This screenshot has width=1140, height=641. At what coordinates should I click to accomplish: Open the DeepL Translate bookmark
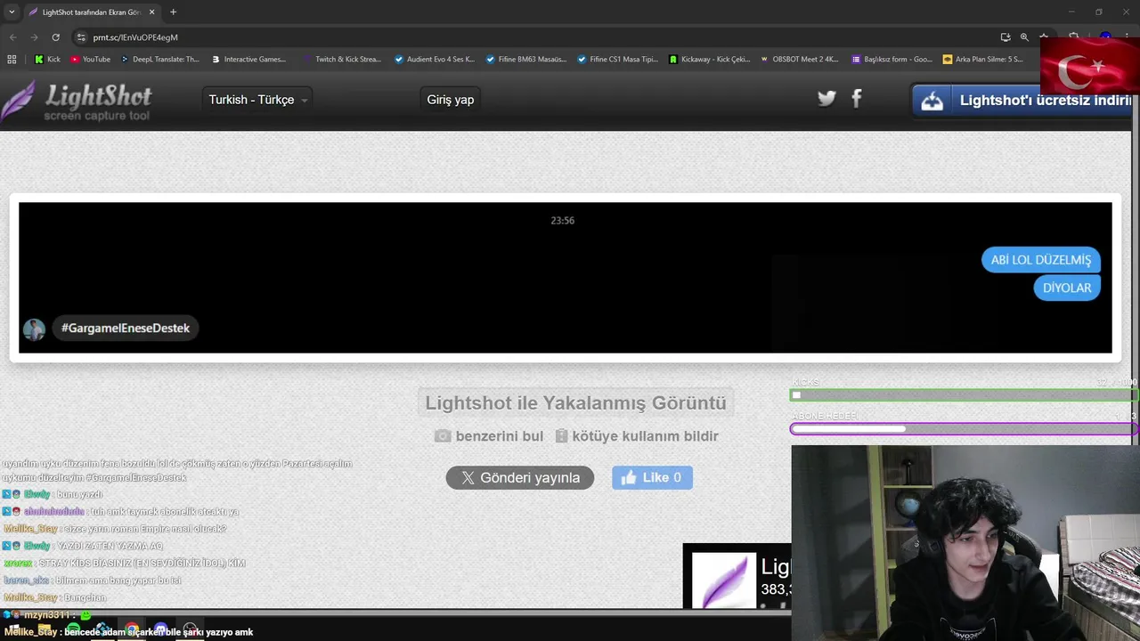pyautogui.click(x=159, y=60)
